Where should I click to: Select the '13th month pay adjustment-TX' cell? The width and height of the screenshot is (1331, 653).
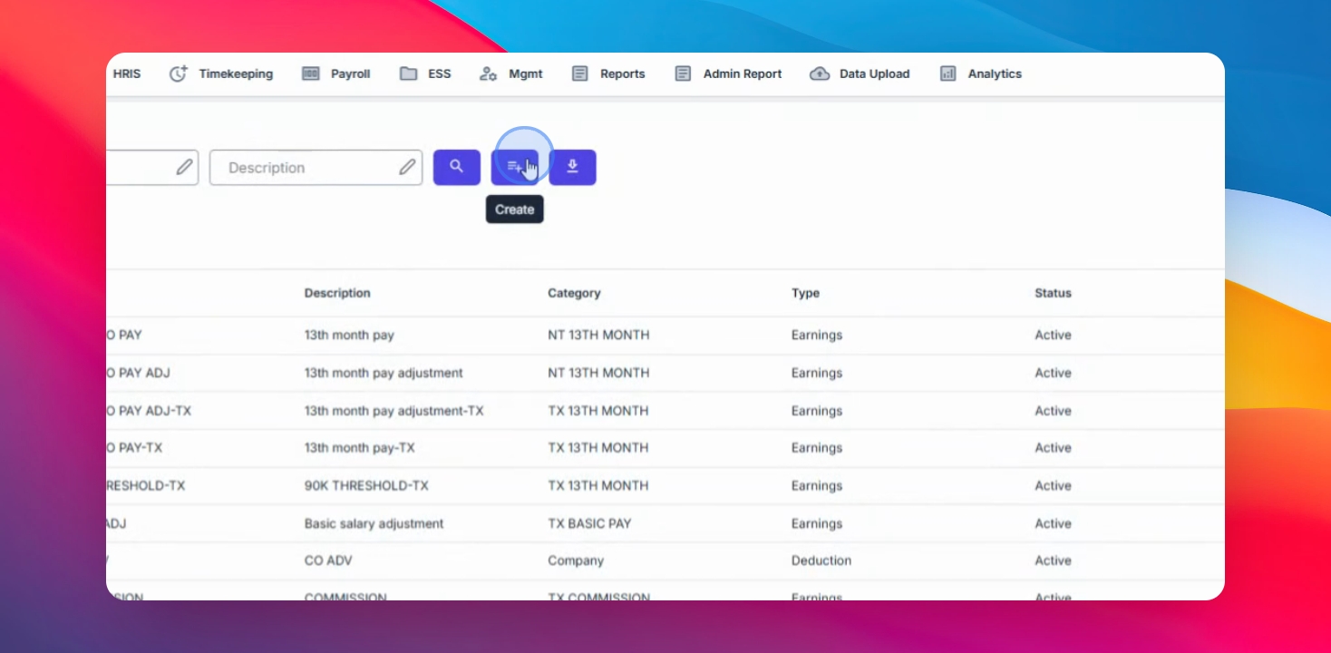(393, 411)
